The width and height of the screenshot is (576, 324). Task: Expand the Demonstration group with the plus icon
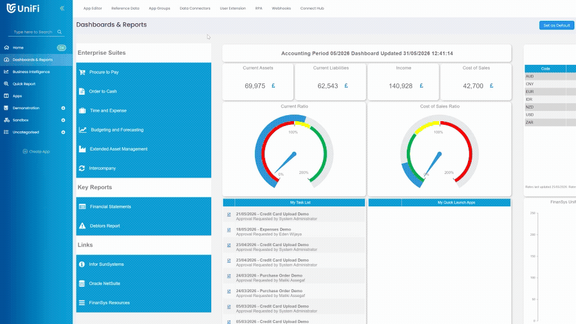click(63, 108)
